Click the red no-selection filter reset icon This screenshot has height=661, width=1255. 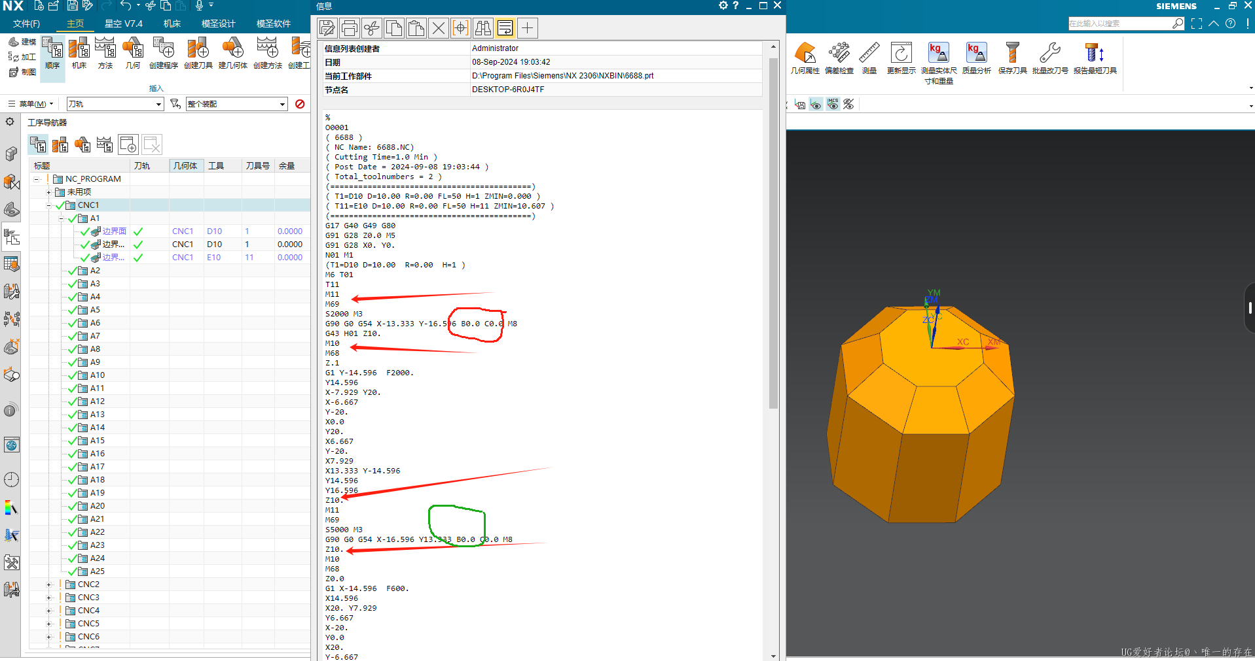coord(300,104)
